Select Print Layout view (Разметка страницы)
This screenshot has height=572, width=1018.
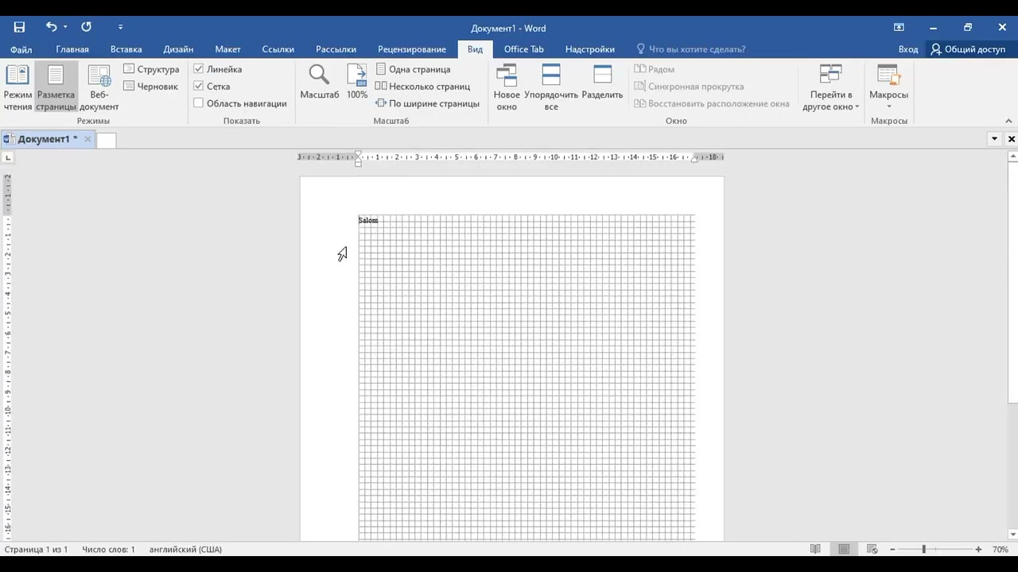[x=56, y=88]
